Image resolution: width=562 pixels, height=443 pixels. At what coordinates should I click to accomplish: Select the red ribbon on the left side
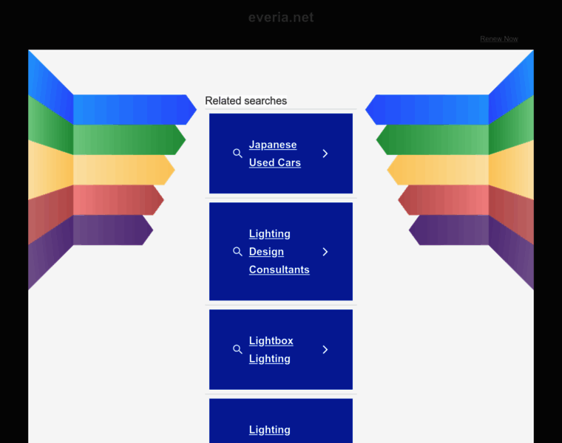(x=117, y=199)
